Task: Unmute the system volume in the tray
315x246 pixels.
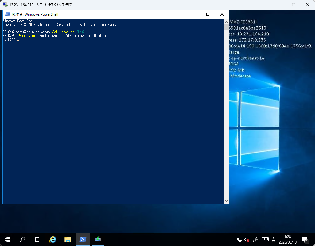Action: click(247, 240)
